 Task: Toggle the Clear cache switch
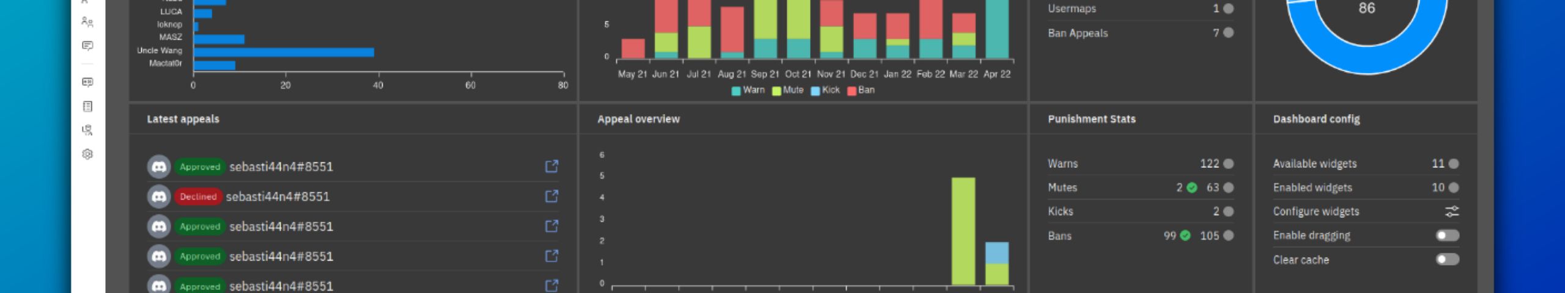[x=1447, y=259]
